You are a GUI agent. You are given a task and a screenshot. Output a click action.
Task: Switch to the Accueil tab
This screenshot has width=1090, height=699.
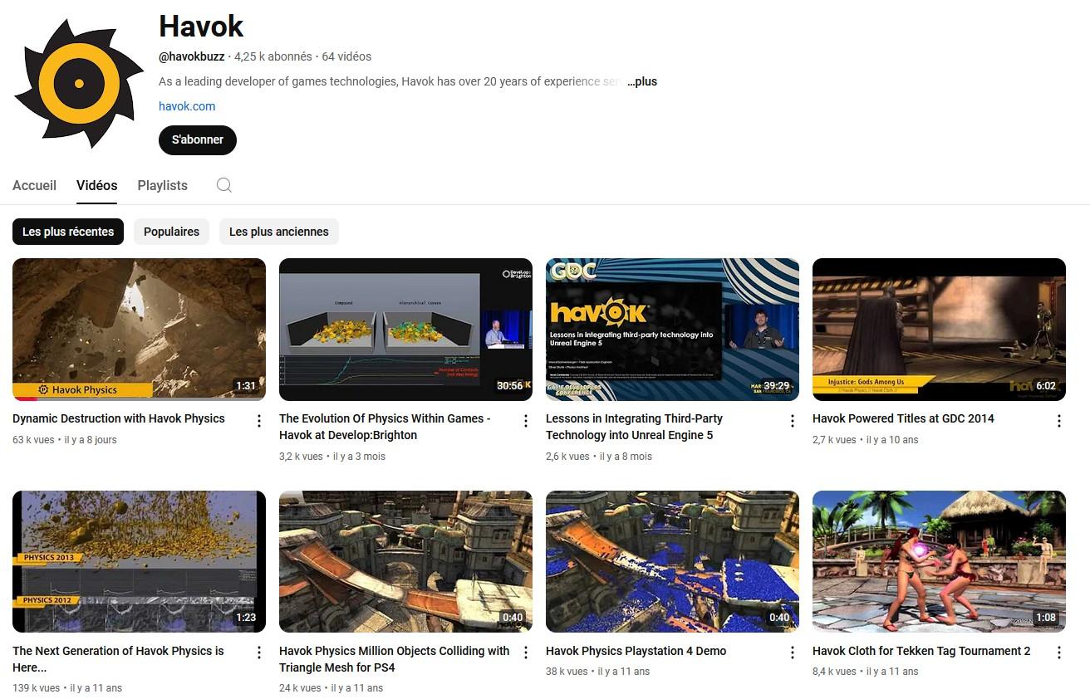click(34, 185)
